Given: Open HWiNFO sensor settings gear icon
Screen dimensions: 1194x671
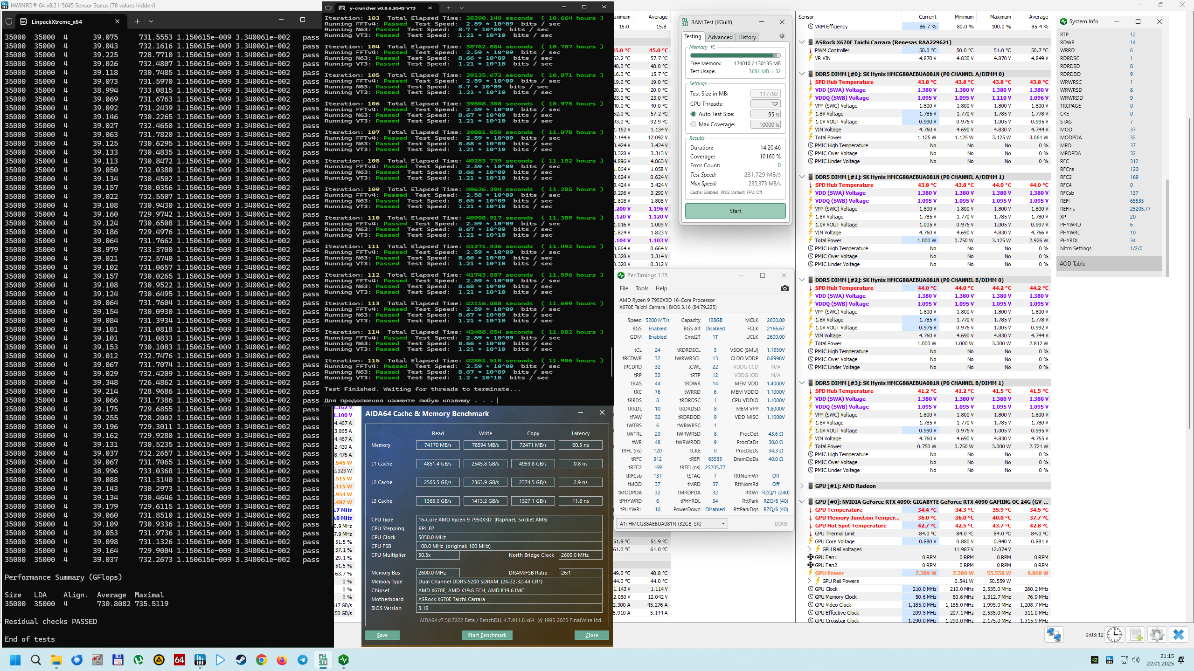Looking at the screenshot, I should tap(1157, 635).
